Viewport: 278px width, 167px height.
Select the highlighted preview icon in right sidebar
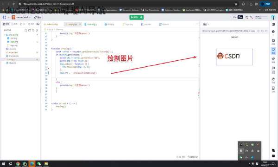coord(273,51)
